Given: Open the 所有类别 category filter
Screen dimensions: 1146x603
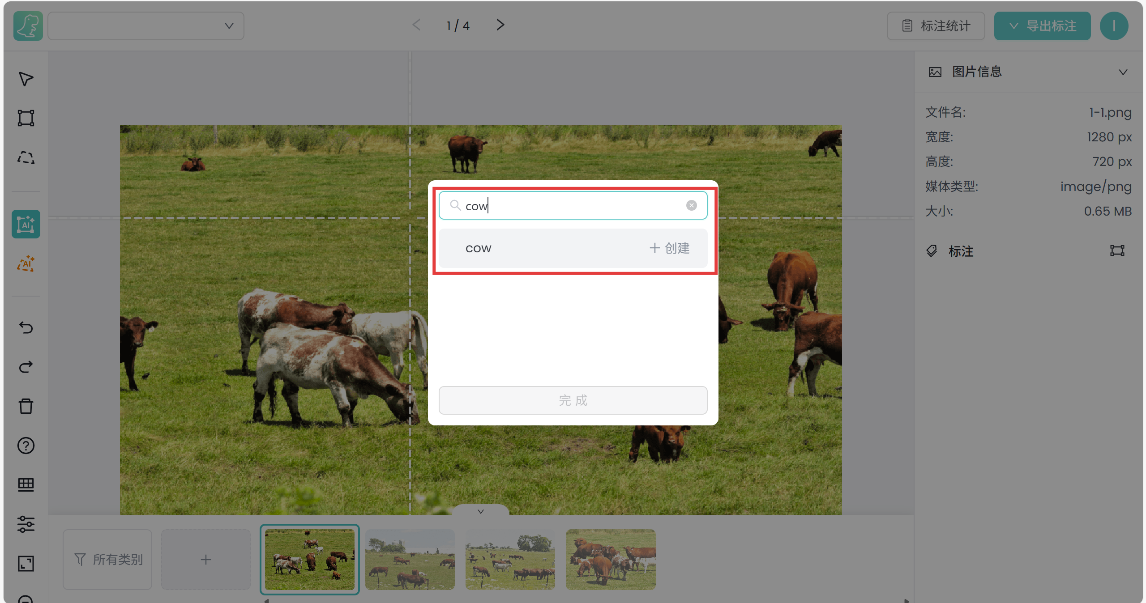Looking at the screenshot, I should (x=108, y=560).
